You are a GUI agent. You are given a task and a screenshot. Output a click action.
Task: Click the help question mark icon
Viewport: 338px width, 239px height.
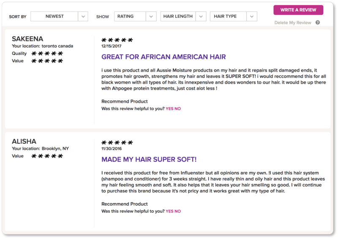pyautogui.click(x=318, y=22)
